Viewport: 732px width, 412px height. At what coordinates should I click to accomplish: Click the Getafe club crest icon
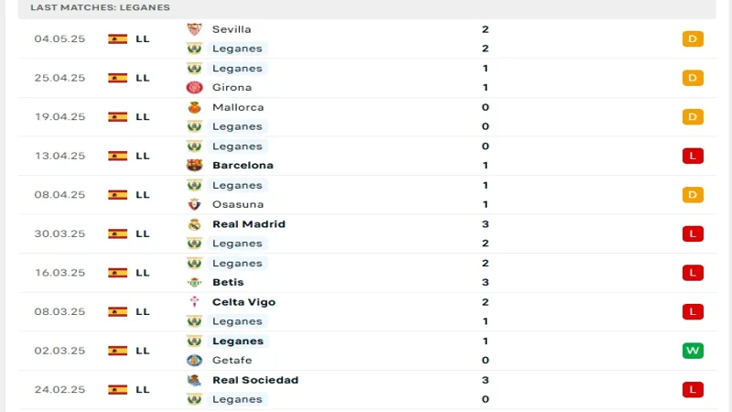[194, 360]
